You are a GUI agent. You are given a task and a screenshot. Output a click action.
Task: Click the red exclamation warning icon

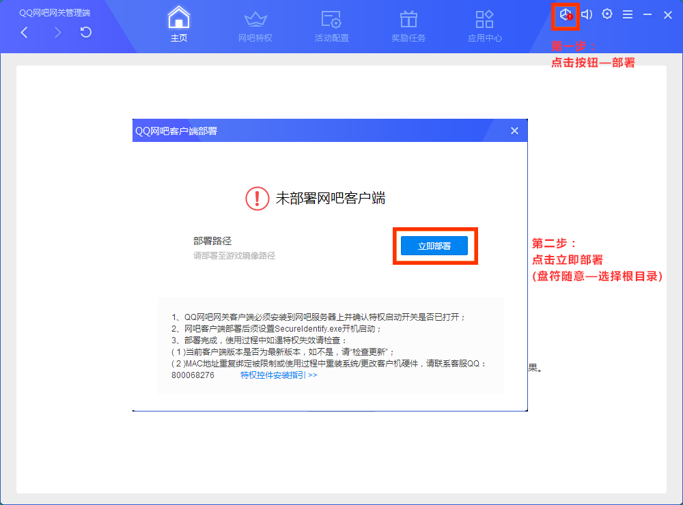pos(257,199)
